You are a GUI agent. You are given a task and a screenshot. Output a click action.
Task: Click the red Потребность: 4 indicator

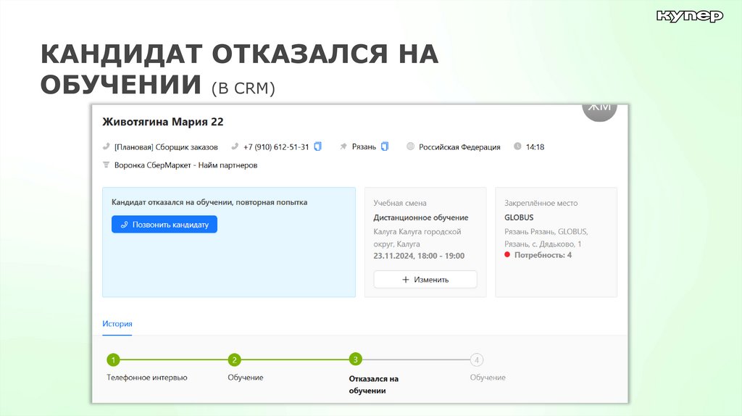[507, 255]
